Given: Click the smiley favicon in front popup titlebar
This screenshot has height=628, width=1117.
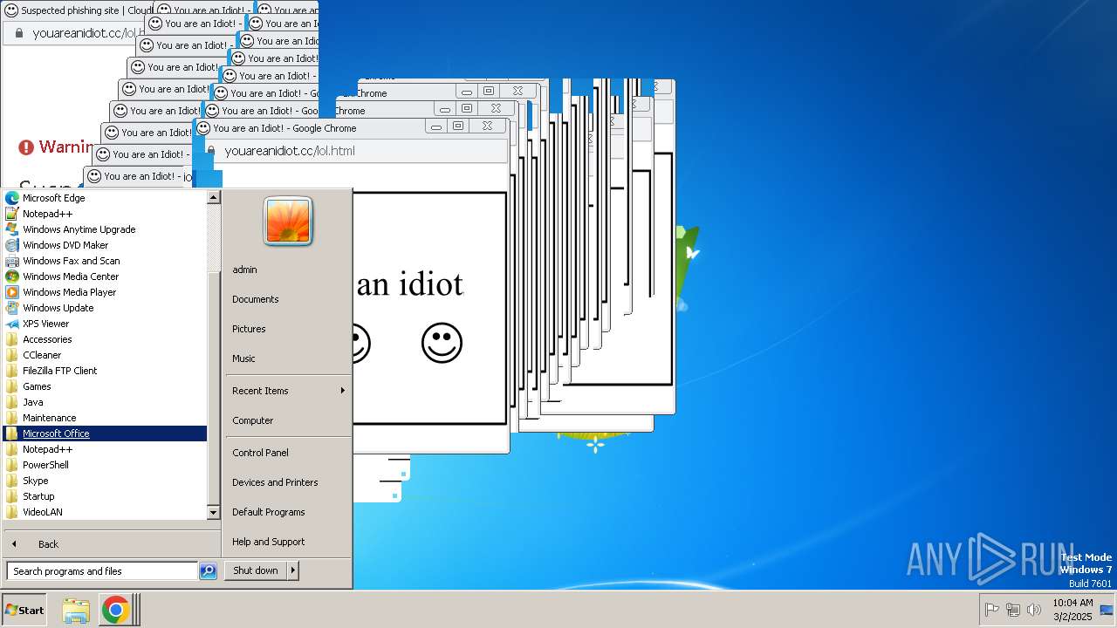Looking at the screenshot, I should [203, 128].
